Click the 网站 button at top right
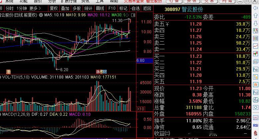Screen dimensions: 259x139 pos(226,1)
